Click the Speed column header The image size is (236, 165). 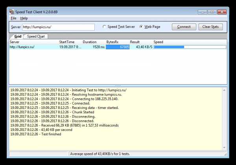pos(158,42)
